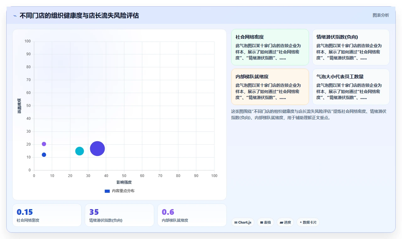Select the 数据卡片 tag
This screenshot has height=239, width=402.
pos(308,222)
